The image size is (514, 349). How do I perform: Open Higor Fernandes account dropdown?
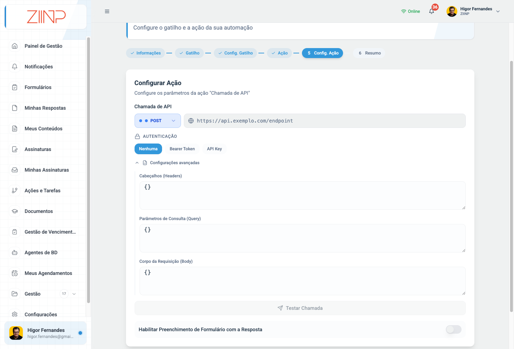click(473, 11)
